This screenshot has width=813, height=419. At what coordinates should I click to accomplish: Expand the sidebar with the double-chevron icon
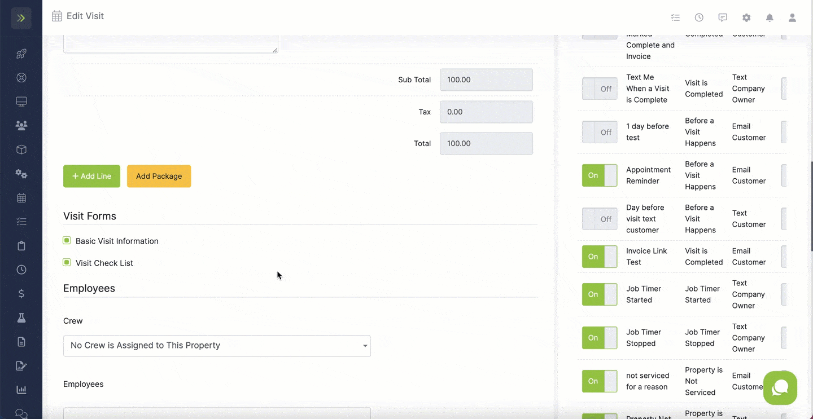point(21,18)
